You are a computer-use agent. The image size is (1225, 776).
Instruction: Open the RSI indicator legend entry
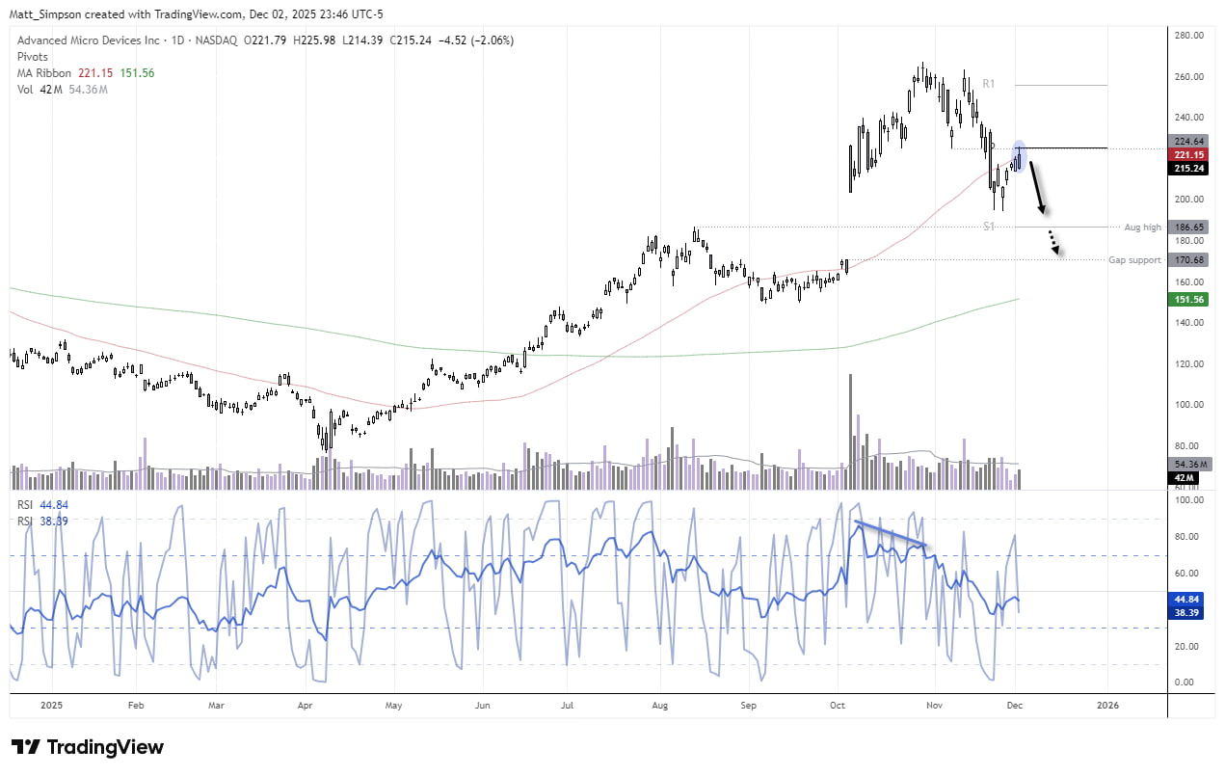(x=24, y=504)
